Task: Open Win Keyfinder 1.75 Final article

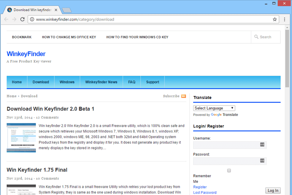Action: pyautogui.click(x=37, y=170)
